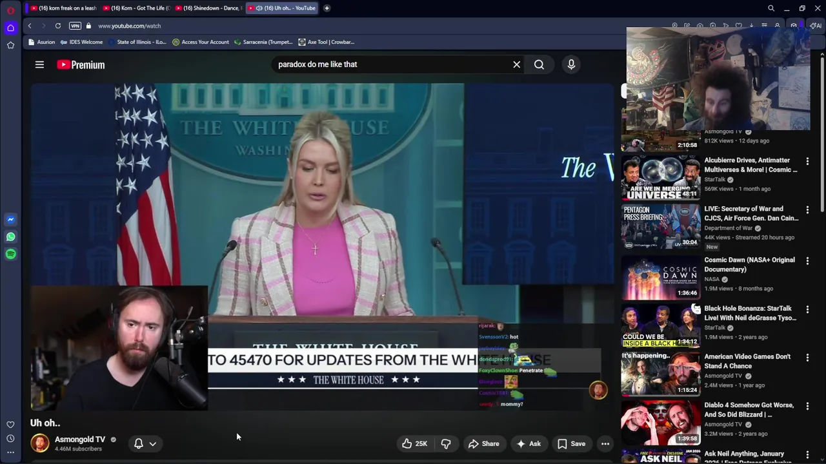The width and height of the screenshot is (826, 464).
Task: Open Opera sidebar bookmarks star
Action: coord(10,45)
